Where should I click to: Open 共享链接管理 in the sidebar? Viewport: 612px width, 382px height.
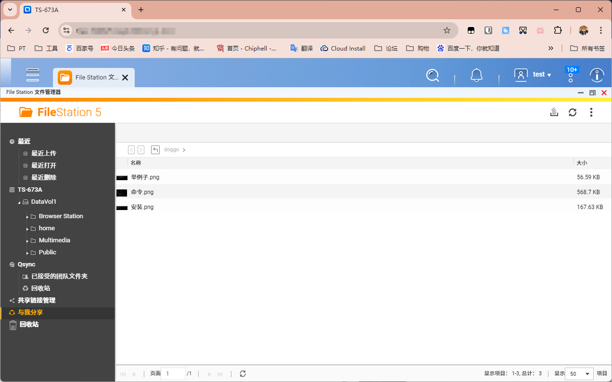37,300
